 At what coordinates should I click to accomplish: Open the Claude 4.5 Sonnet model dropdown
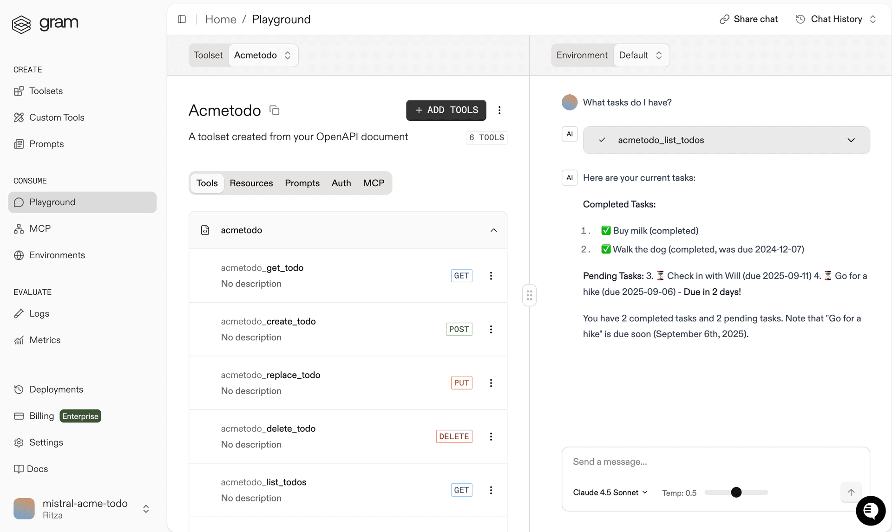pos(610,493)
